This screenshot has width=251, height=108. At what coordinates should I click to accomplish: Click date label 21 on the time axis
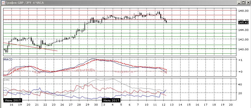37,105
